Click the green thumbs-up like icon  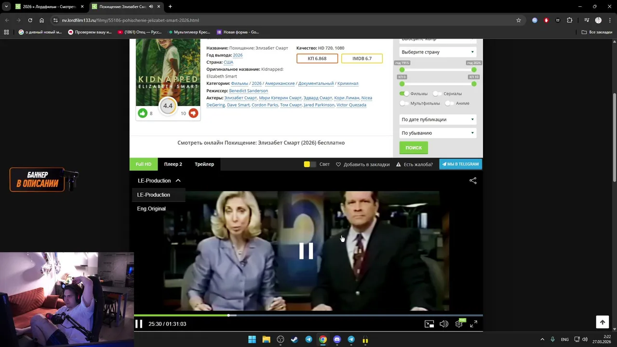tap(143, 113)
